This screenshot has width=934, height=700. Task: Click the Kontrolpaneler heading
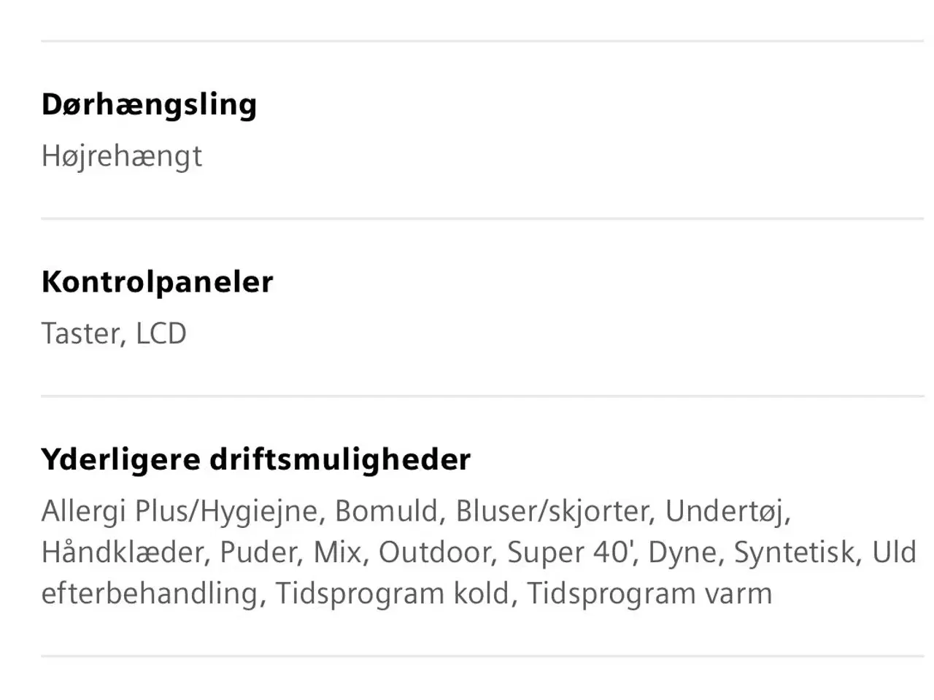[x=157, y=282]
